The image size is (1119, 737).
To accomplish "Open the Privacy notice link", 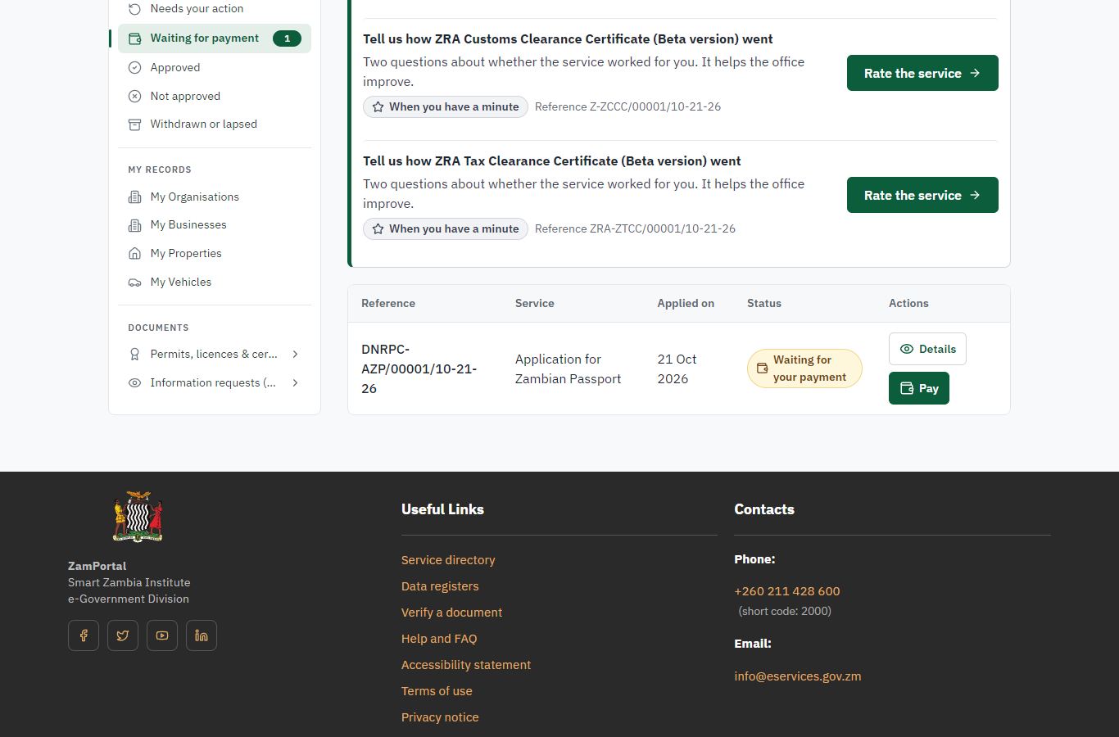I will point(440,717).
